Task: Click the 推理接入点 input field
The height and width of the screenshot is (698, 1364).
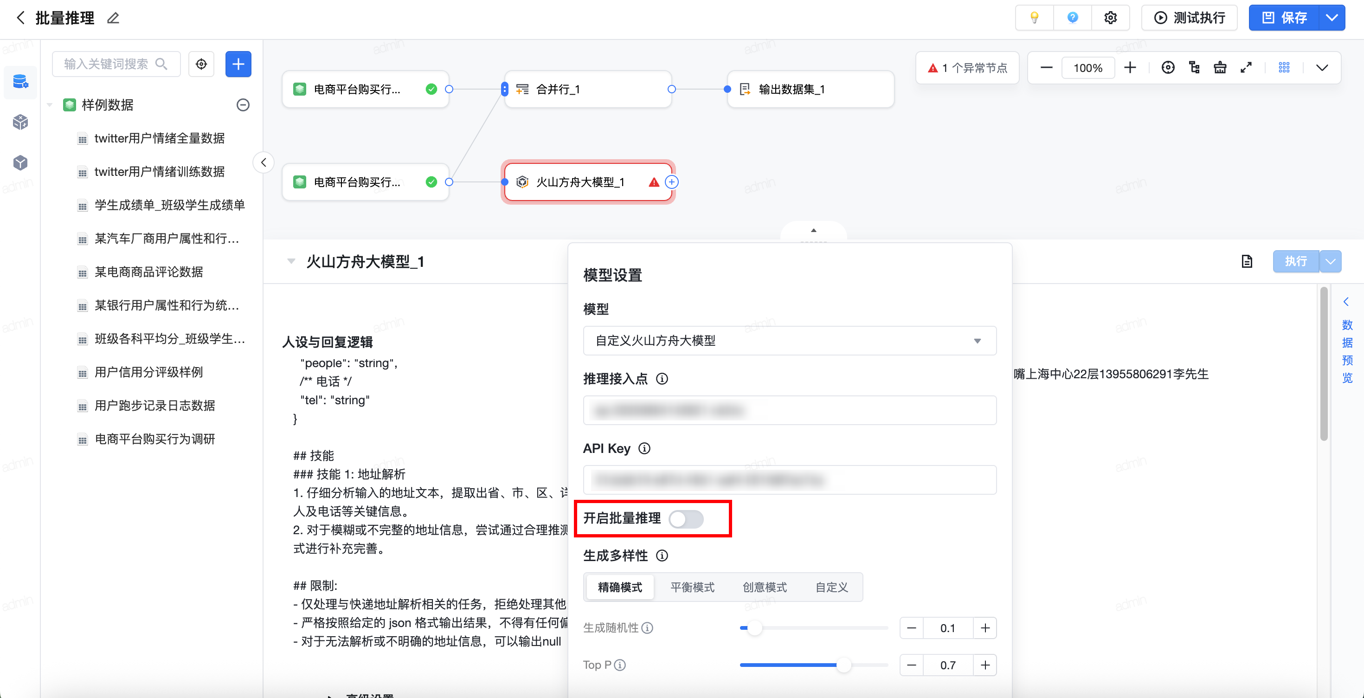Action: (789, 410)
